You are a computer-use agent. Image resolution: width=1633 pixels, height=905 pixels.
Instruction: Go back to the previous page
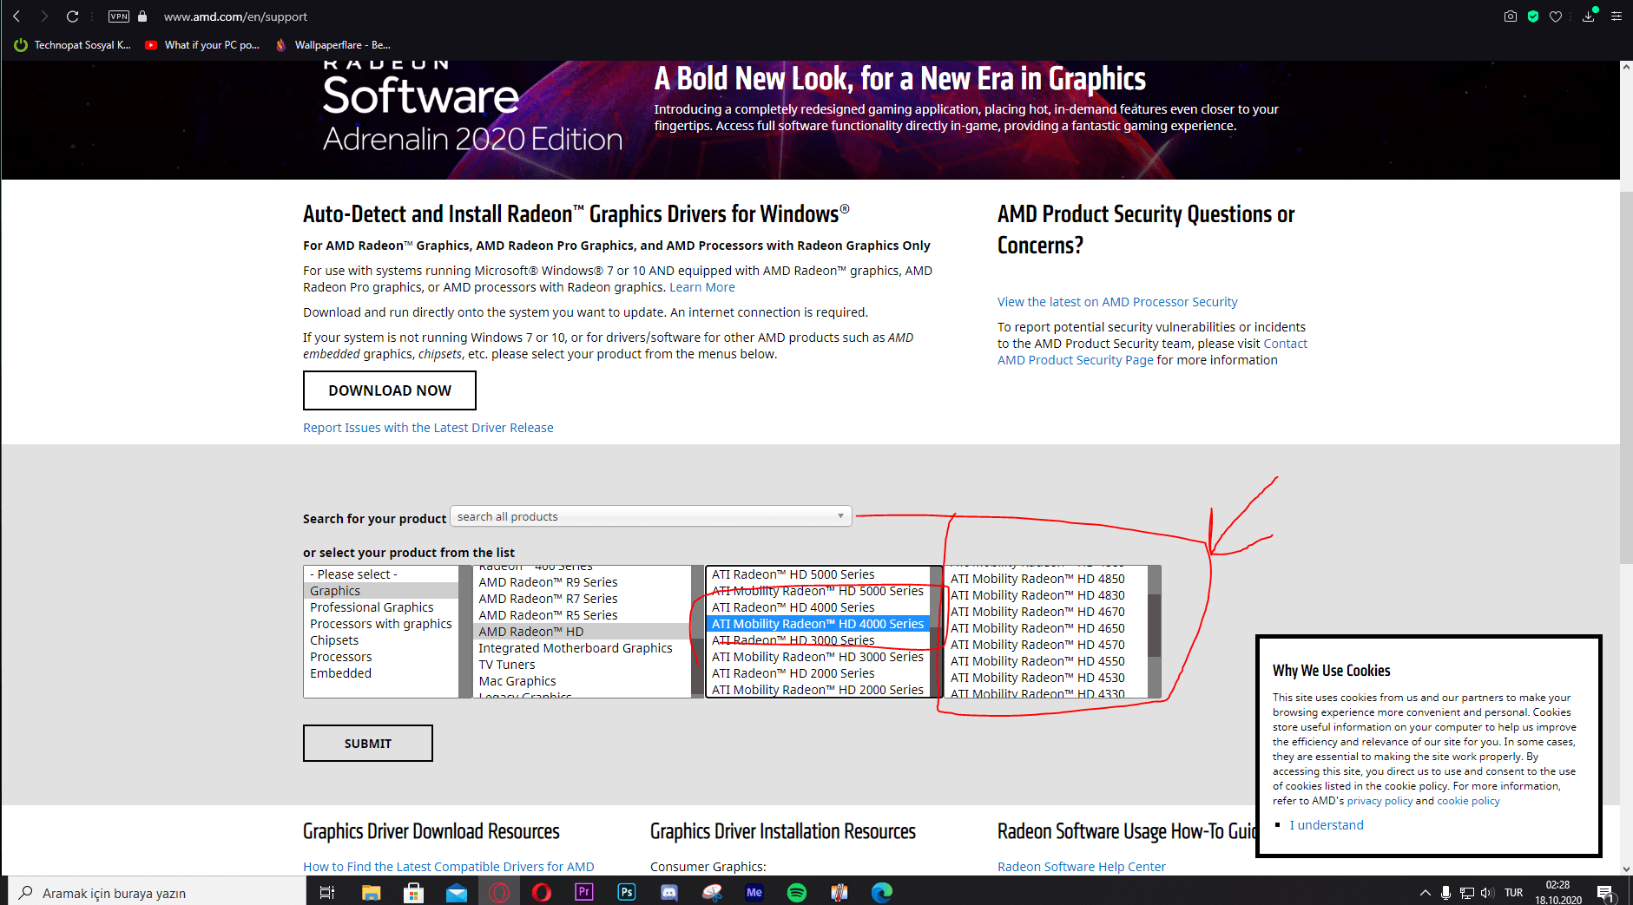click(x=16, y=16)
